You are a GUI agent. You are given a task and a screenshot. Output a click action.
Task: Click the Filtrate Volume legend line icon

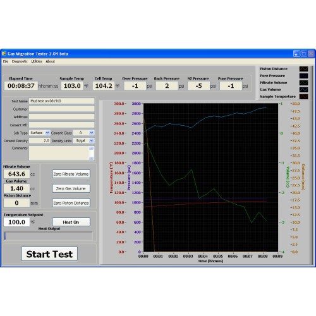click(303, 83)
